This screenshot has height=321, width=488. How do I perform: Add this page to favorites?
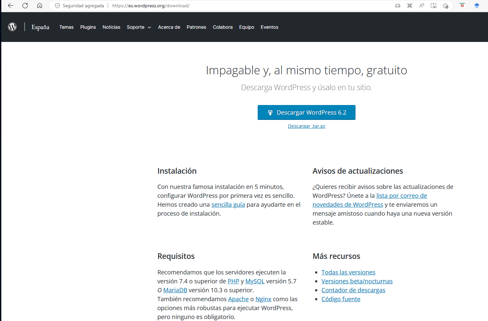446,6
